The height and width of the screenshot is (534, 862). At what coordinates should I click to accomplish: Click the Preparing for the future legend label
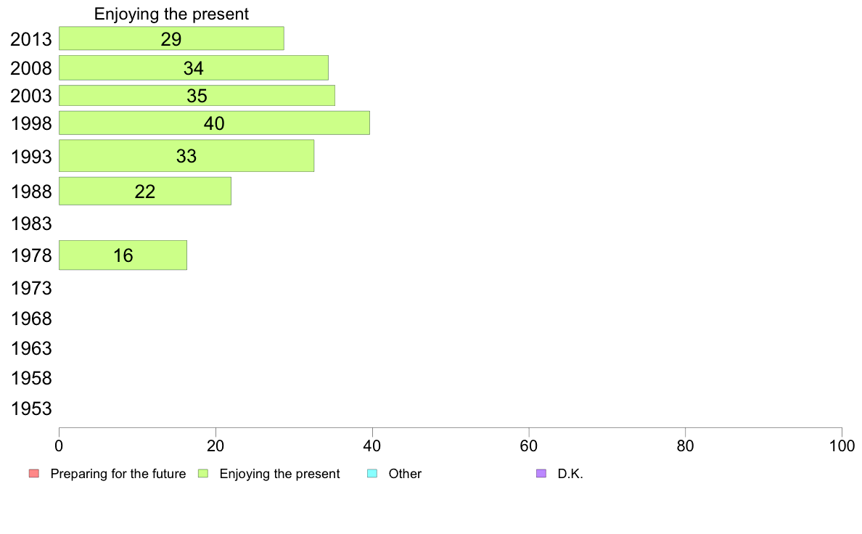click(x=118, y=474)
